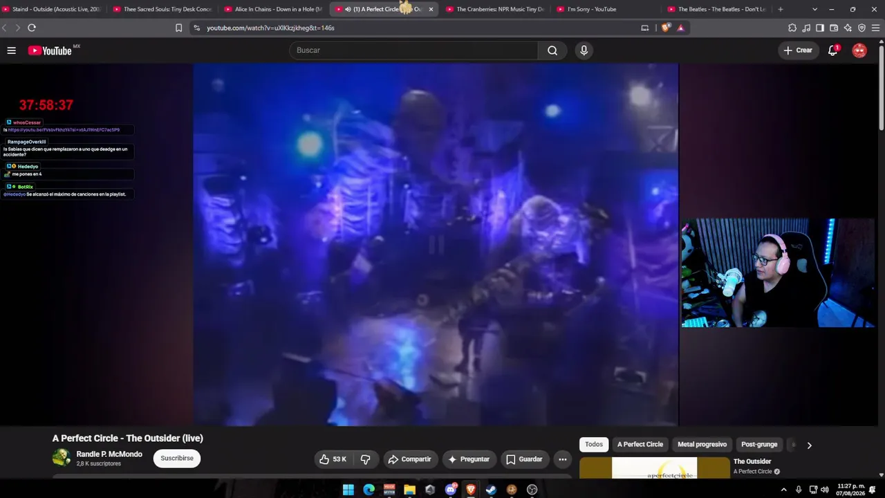Show more category chips arrow

[809, 445]
